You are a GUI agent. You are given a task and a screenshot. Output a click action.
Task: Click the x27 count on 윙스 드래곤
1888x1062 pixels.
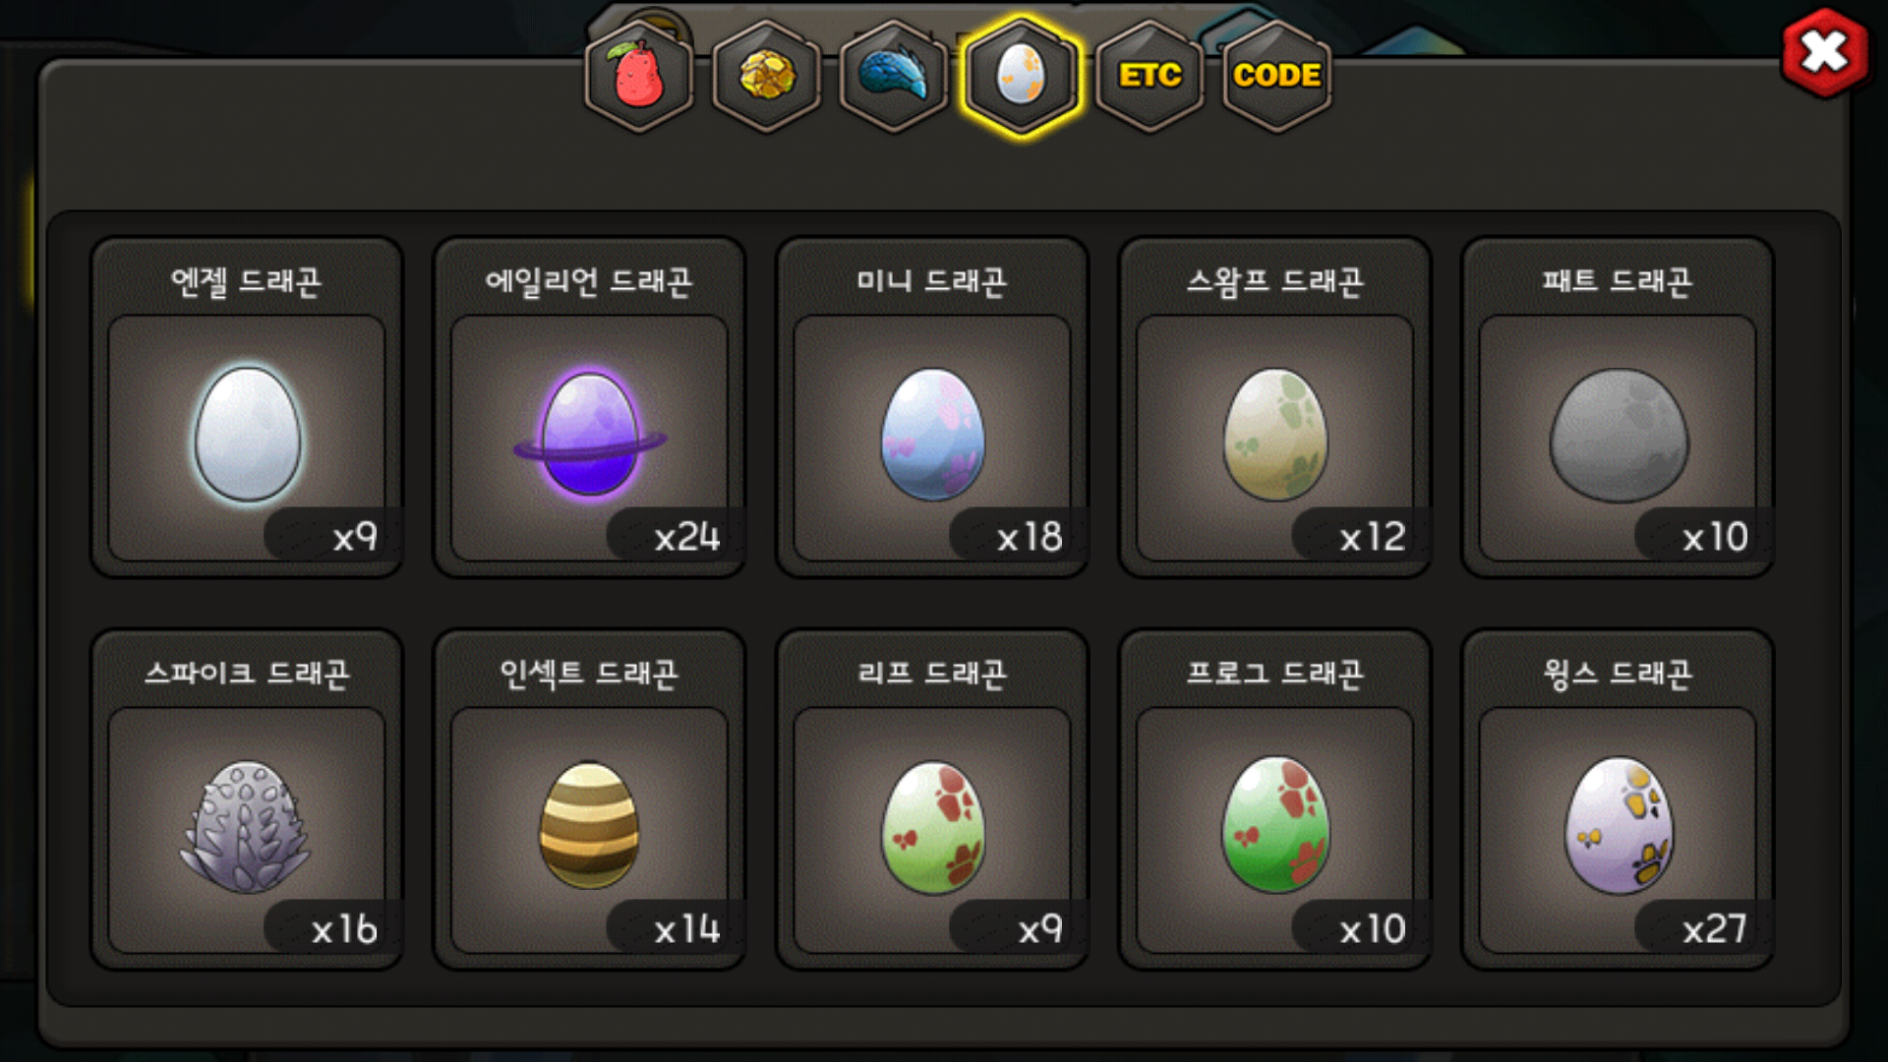(1714, 929)
